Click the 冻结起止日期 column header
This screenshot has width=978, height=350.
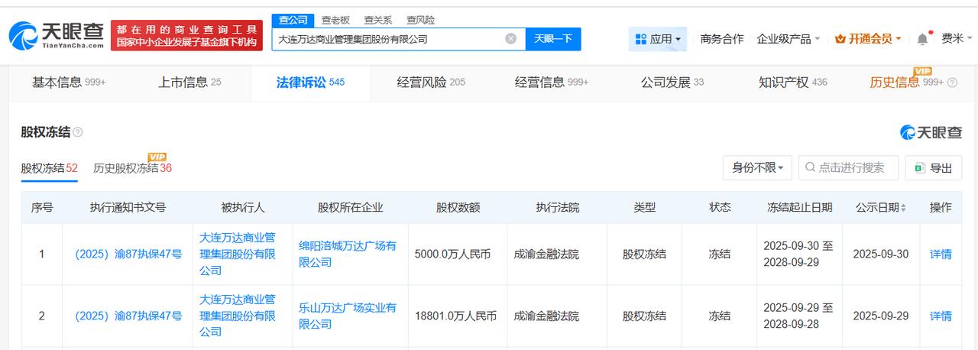(800, 207)
